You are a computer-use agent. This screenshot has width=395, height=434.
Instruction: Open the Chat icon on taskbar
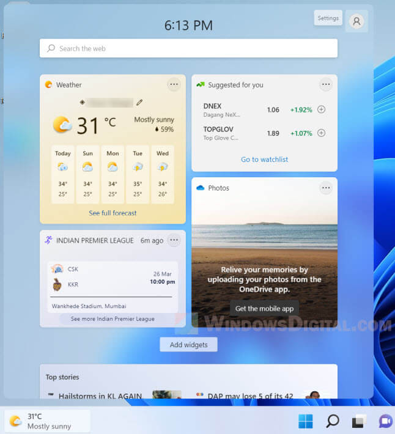pos(386,421)
